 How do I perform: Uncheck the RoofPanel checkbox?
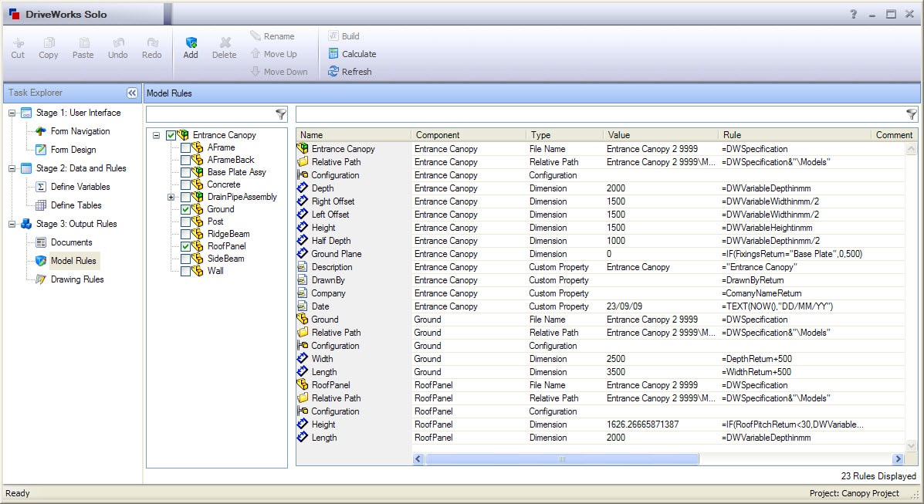(185, 246)
